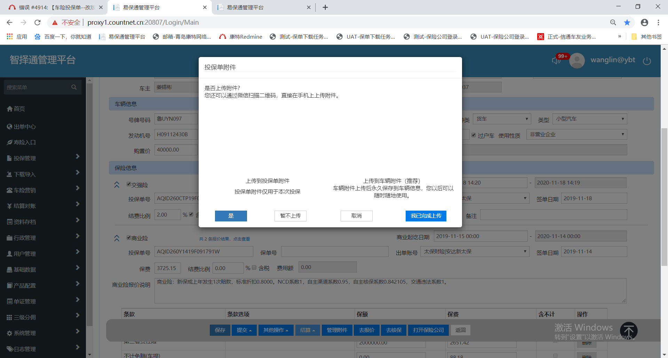Click the 不安全 warning icon in address bar

[x=55, y=23]
